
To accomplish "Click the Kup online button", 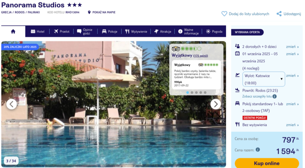I will [266, 163].
